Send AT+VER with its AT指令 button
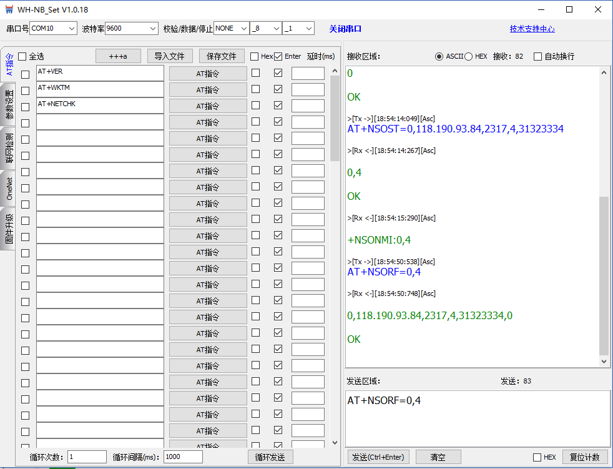Viewport: 613px width, 469px height. coord(208,74)
